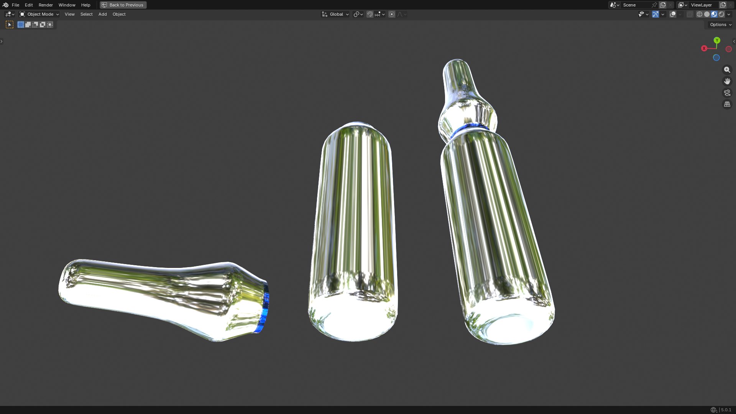Toggle Proportional Editing on or off
The height and width of the screenshot is (414, 736).
[391, 14]
